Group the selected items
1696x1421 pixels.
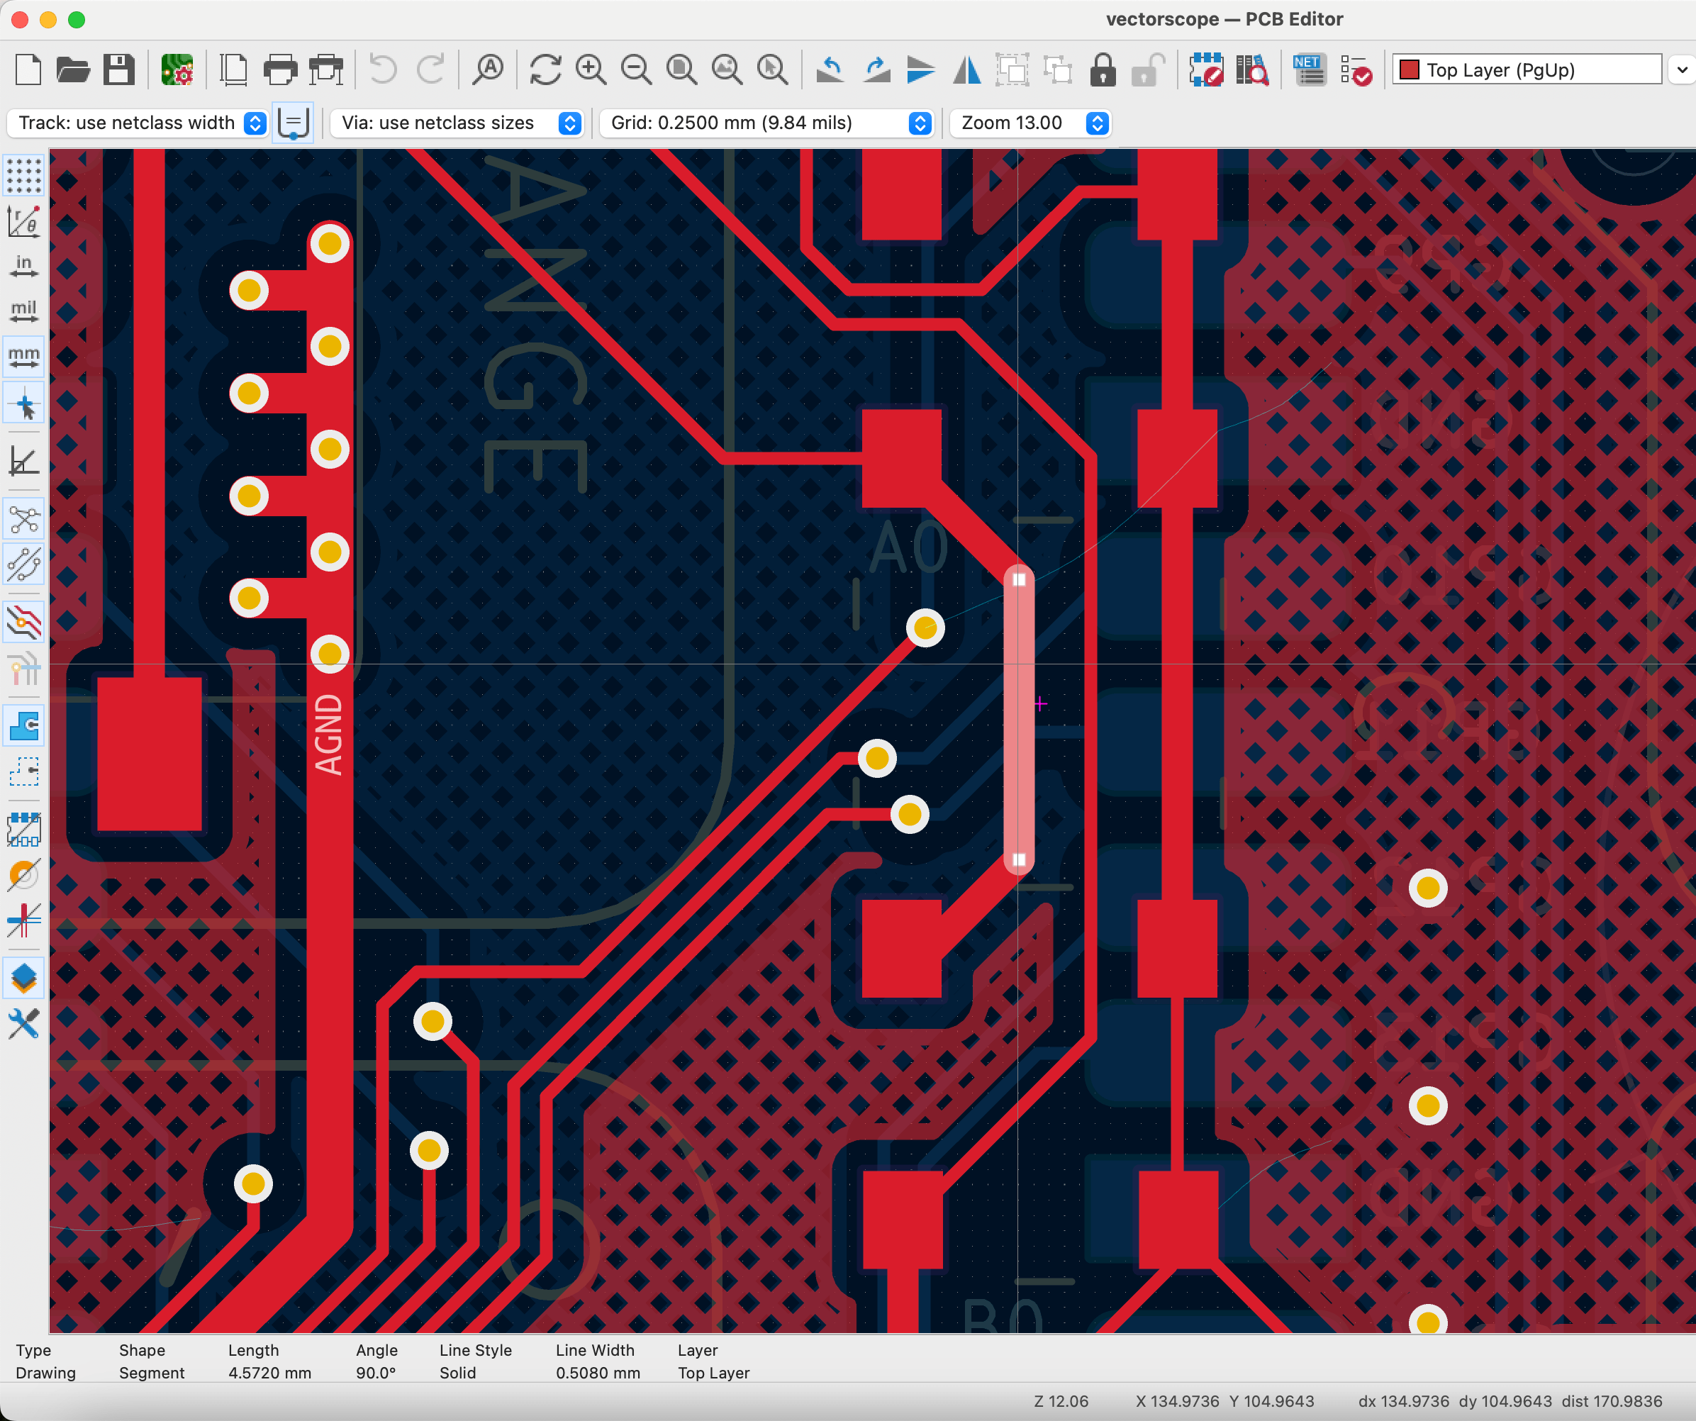point(1012,70)
